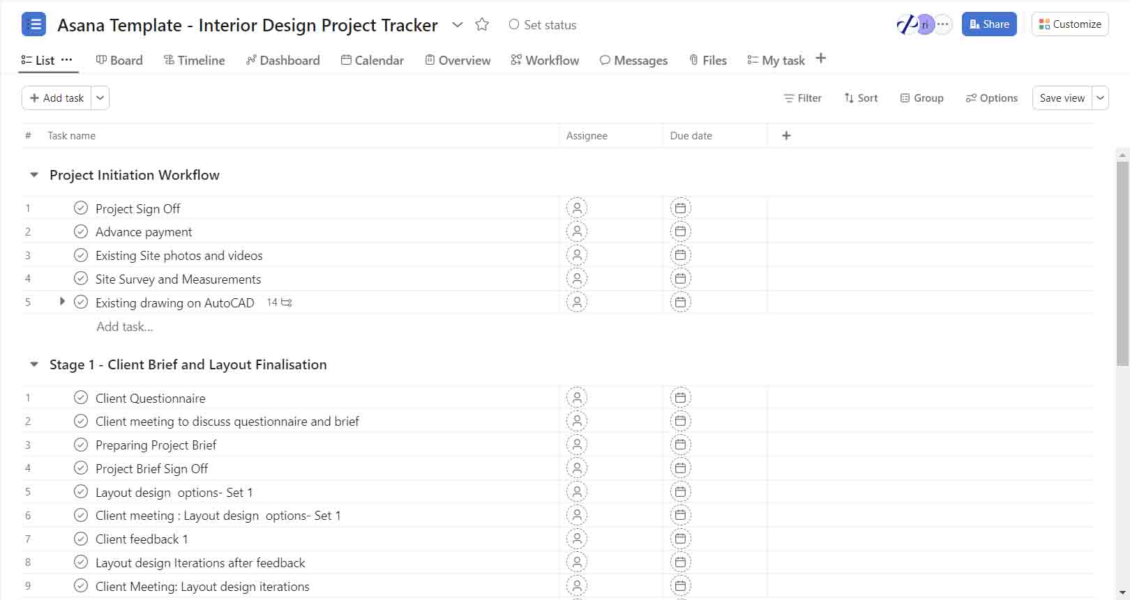Viewport: 1130px width, 600px height.
Task: Add a new view tab with plus
Action: [x=821, y=59]
